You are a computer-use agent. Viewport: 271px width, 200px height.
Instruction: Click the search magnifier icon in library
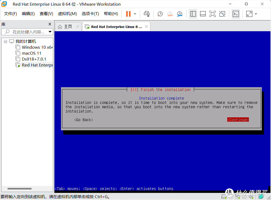(7, 32)
